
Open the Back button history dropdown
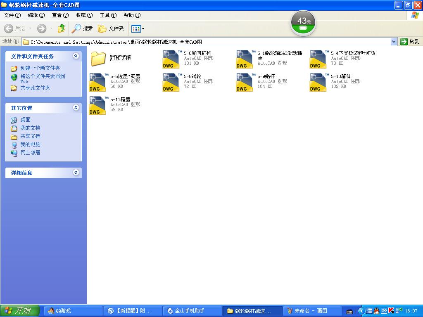tap(30, 28)
